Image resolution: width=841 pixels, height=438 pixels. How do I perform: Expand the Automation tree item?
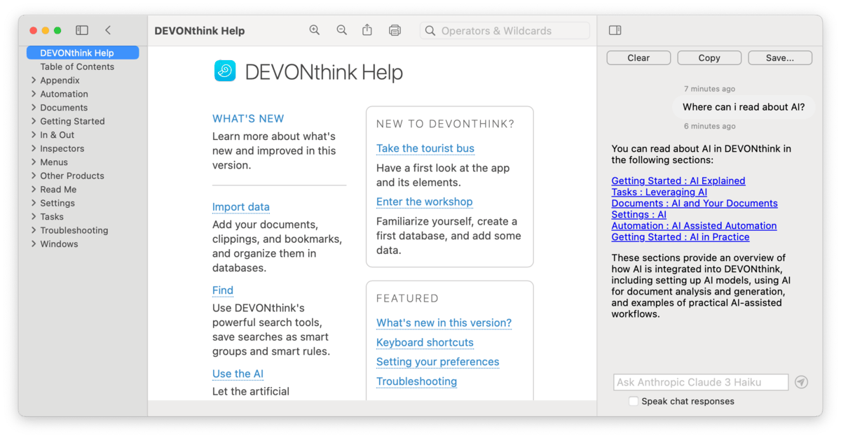coord(34,94)
